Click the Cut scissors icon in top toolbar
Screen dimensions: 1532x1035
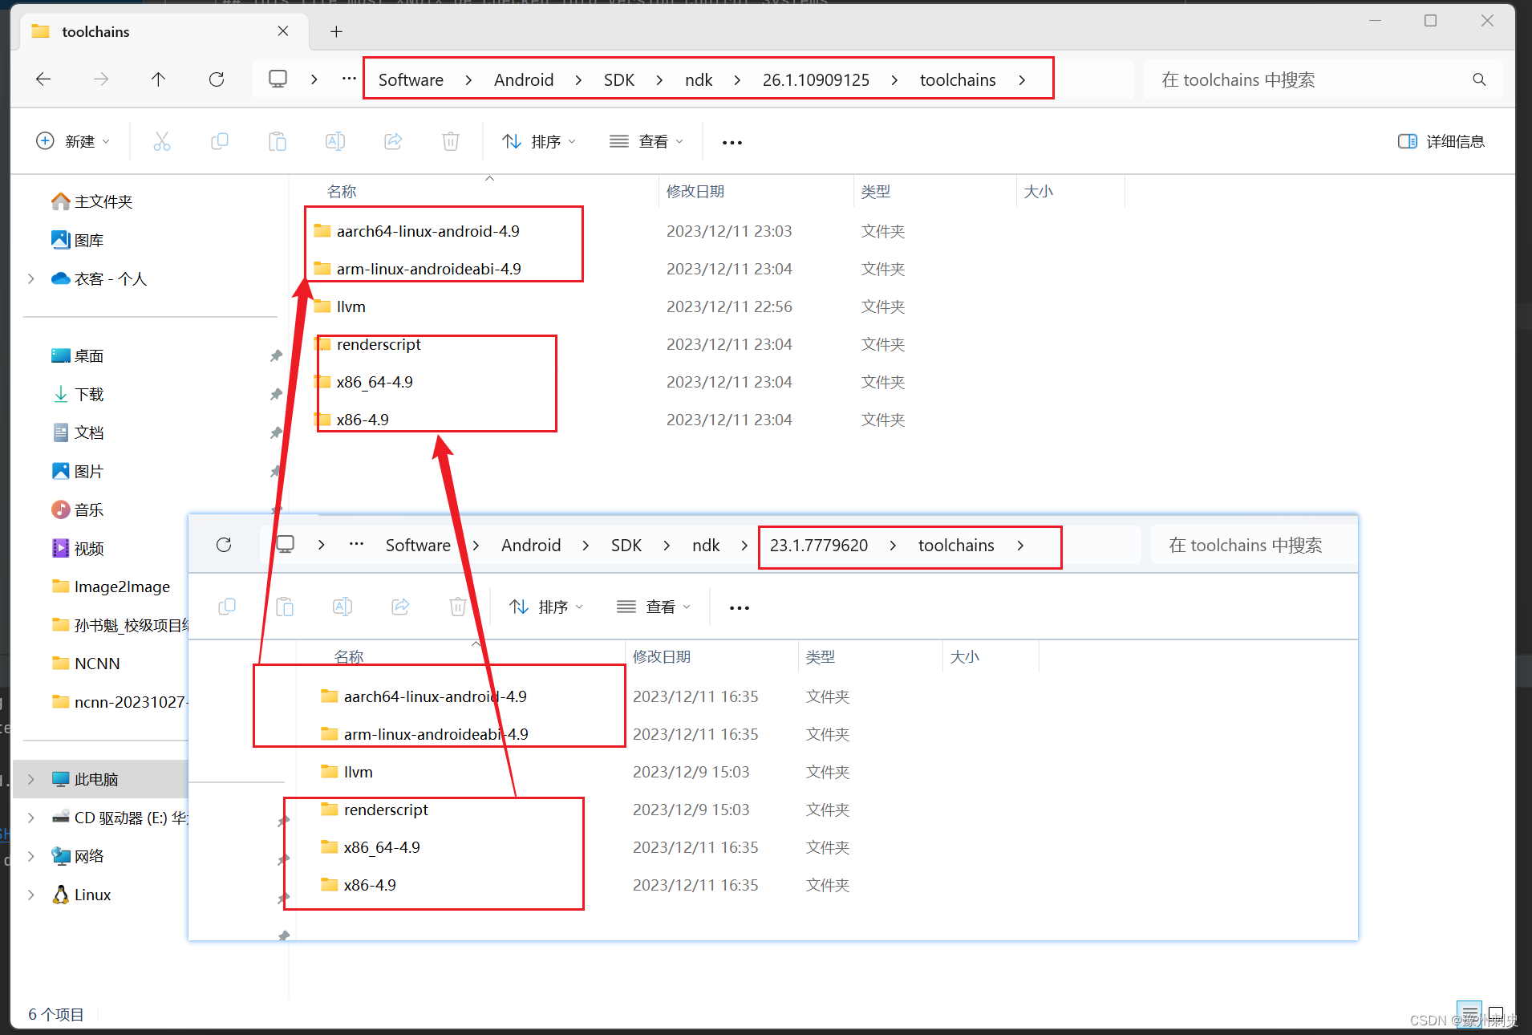click(162, 141)
